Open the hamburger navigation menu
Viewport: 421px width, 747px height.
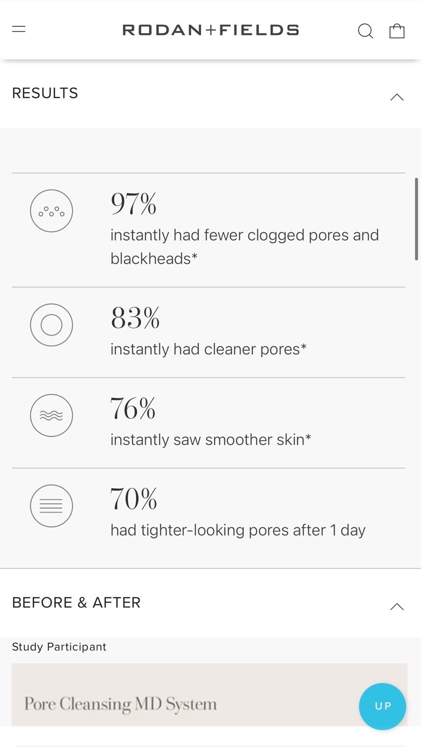pyautogui.click(x=19, y=29)
